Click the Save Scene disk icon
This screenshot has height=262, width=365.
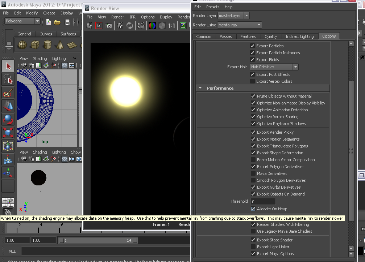[67, 22]
